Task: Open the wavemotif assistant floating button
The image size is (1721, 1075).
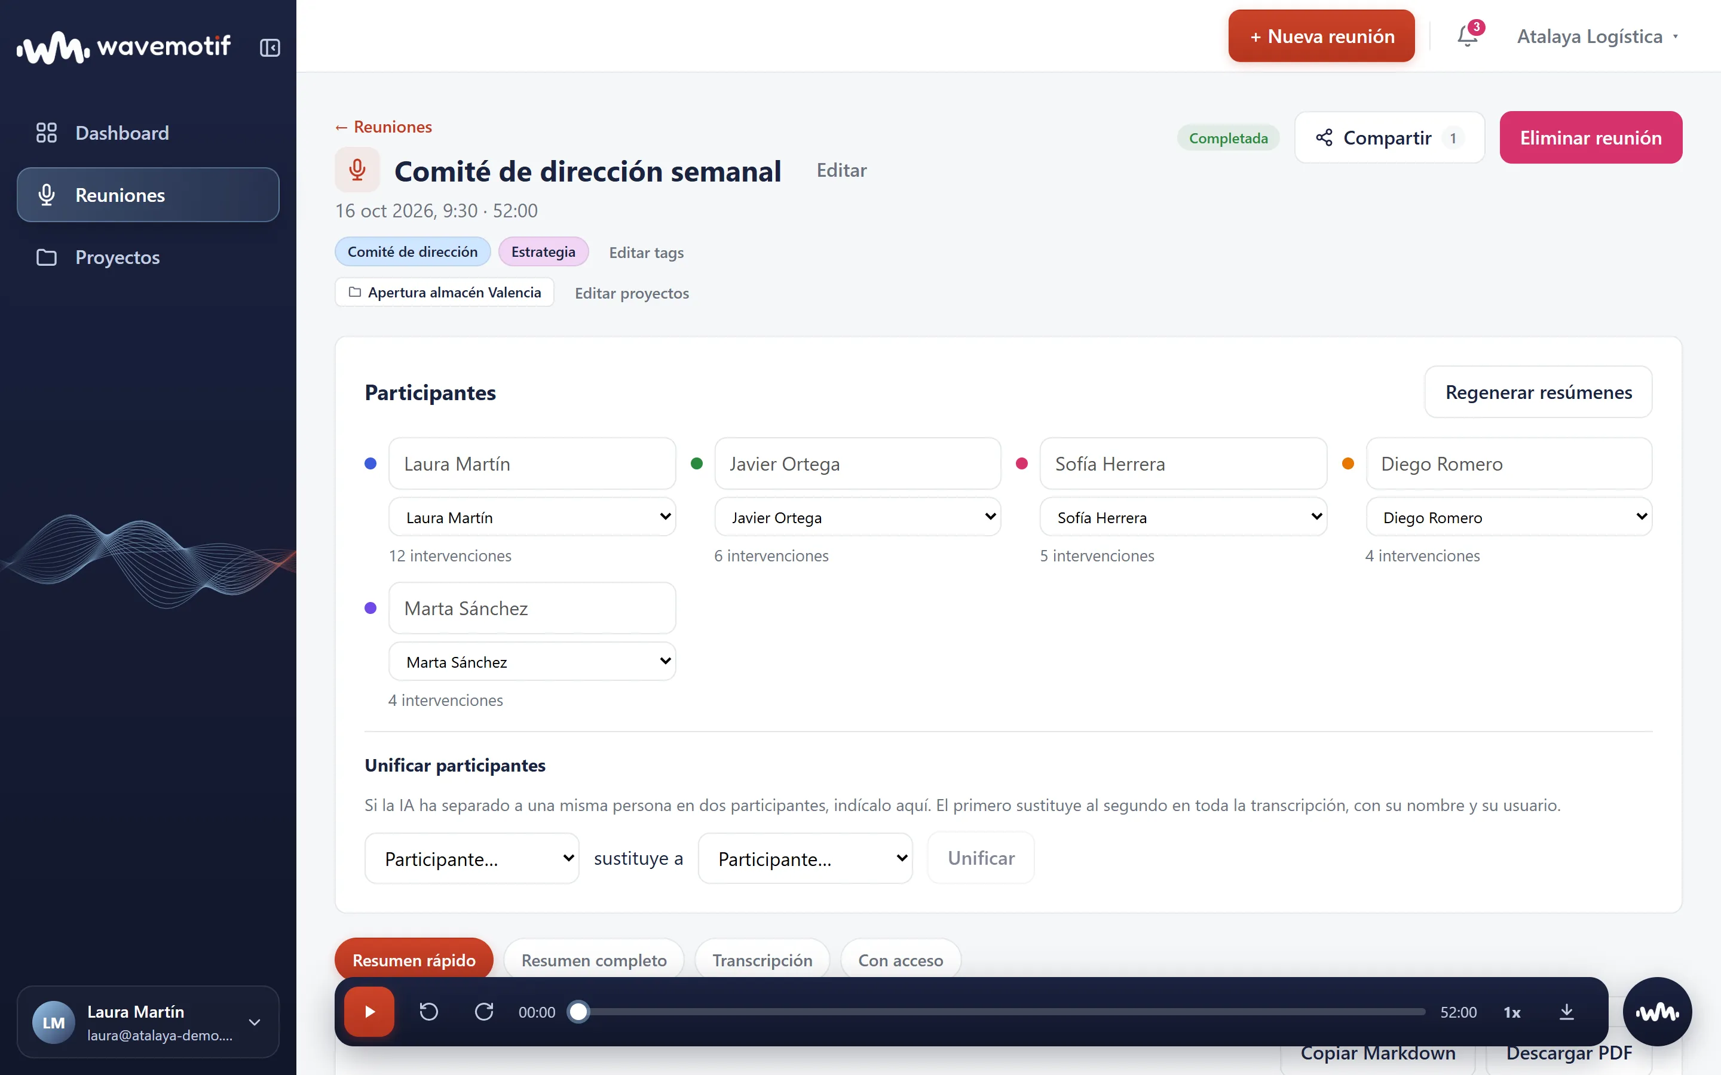Action: tap(1658, 1011)
